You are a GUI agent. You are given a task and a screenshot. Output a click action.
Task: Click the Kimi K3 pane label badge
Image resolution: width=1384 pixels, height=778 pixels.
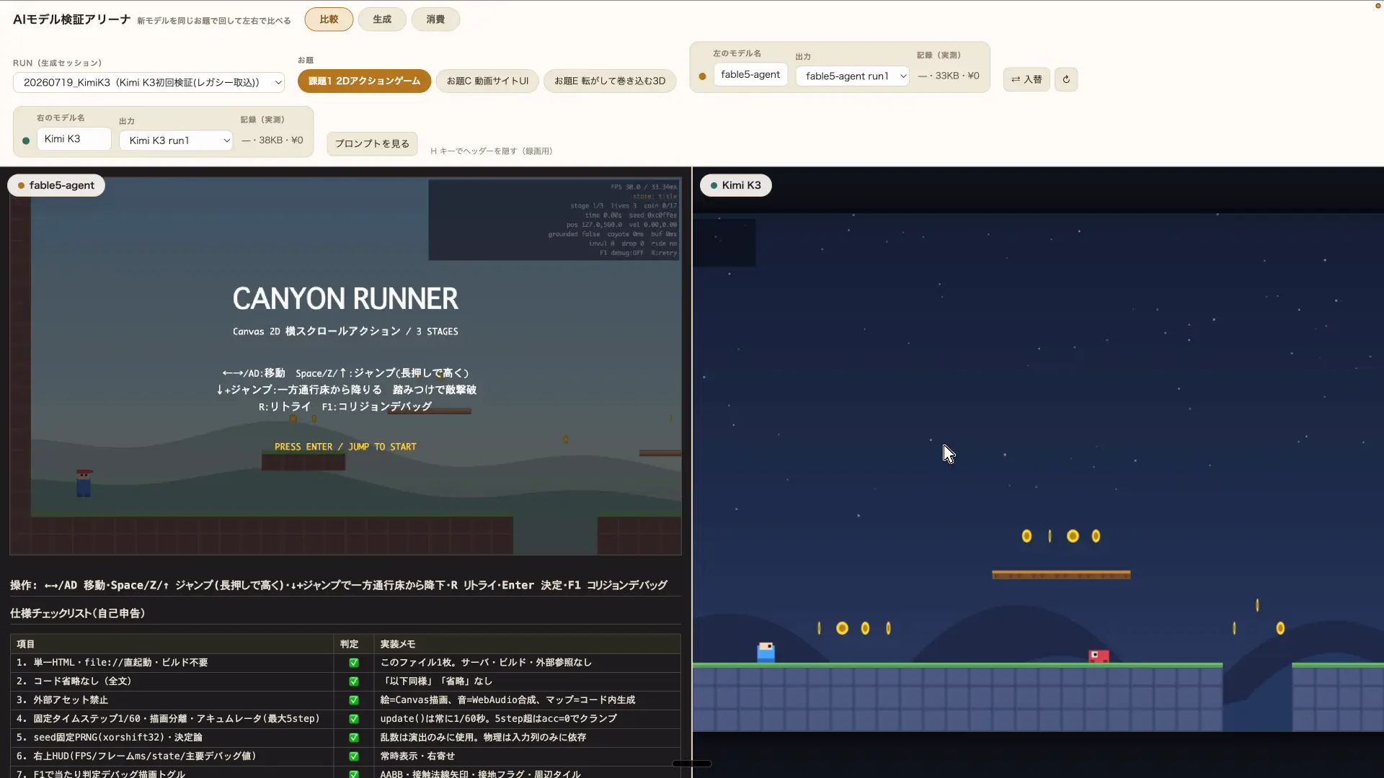[735, 185]
